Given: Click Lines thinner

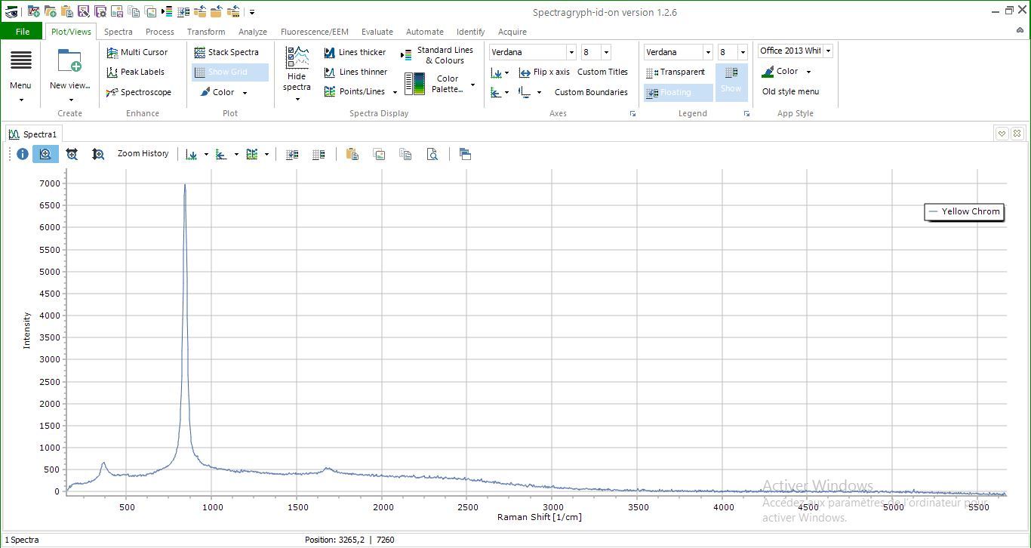Looking at the screenshot, I should (355, 72).
